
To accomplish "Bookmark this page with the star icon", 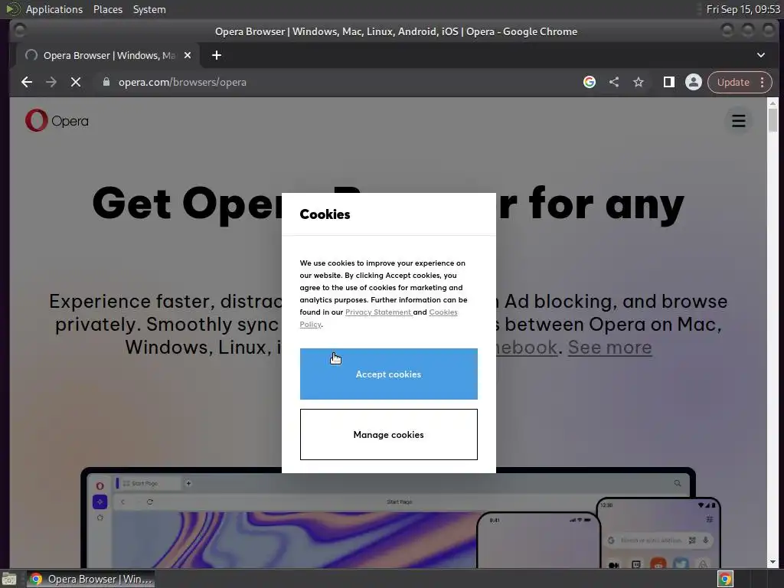I will pyautogui.click(x=639, y=82).
